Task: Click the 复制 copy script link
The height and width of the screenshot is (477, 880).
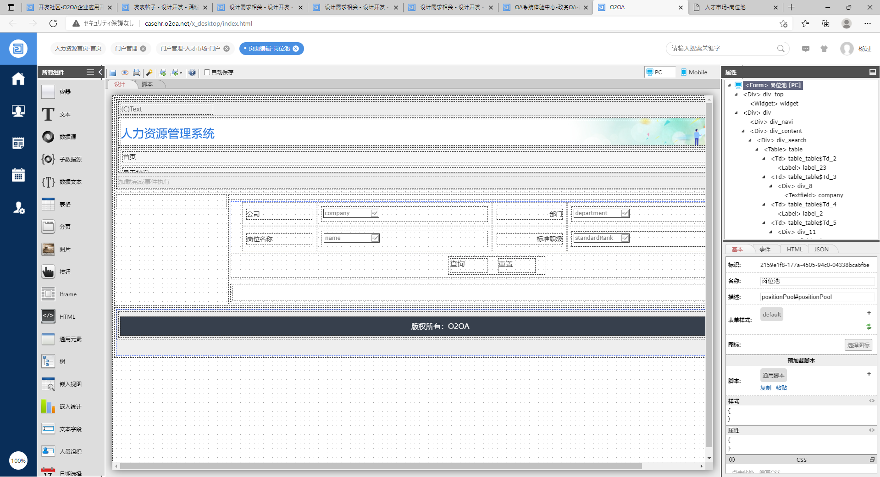Action: pyautogui.click(x=766, y=388)
